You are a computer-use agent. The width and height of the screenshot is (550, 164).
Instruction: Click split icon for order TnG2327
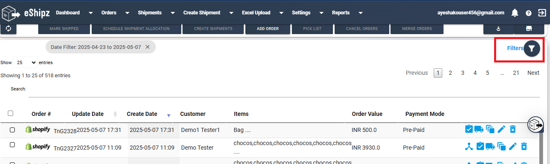(x=468, y=146)
